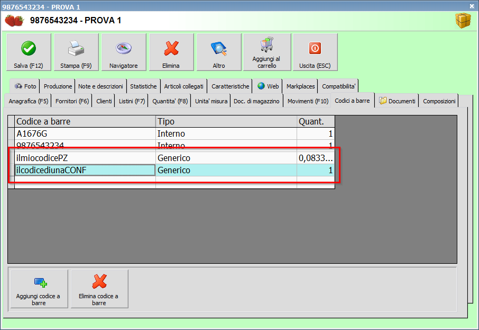
Task: Open the Unita' misura tab
Action: click(x=211, y=101)
